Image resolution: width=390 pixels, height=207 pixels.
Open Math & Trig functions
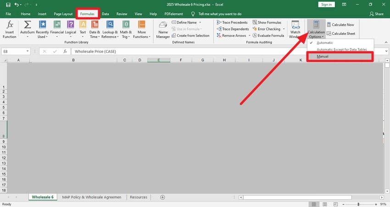126,29
